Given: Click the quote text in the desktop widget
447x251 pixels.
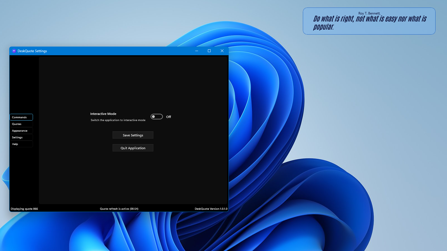Looking at the screenshot, I should coord(369,22).
